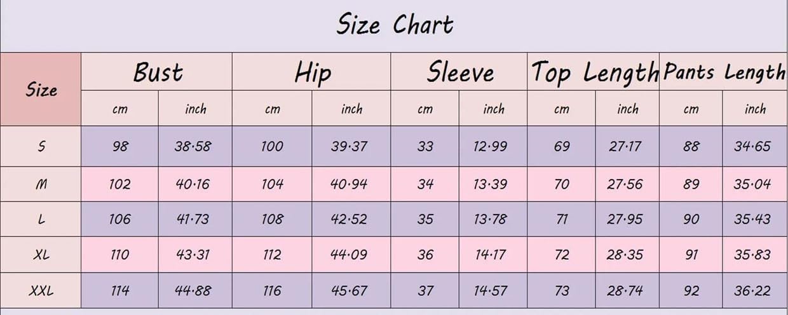Viewport: 788px width, 315px height.
Task: Click the 104 hip cm value
Action: 272,184
